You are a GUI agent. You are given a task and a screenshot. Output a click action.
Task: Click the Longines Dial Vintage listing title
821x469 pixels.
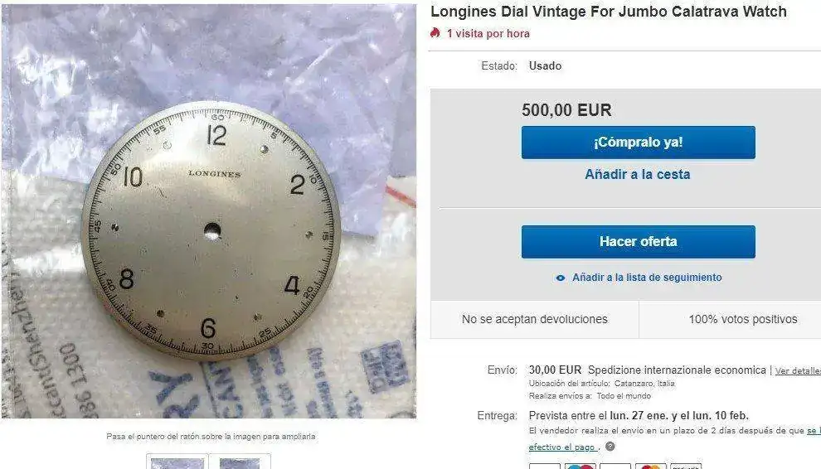point(609,12)
